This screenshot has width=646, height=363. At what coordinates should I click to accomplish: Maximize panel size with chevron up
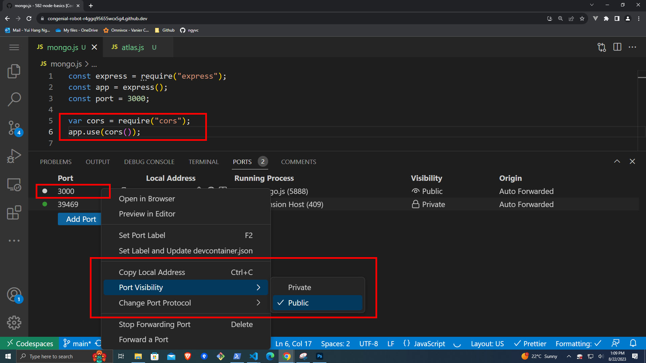tap(617, 162)
